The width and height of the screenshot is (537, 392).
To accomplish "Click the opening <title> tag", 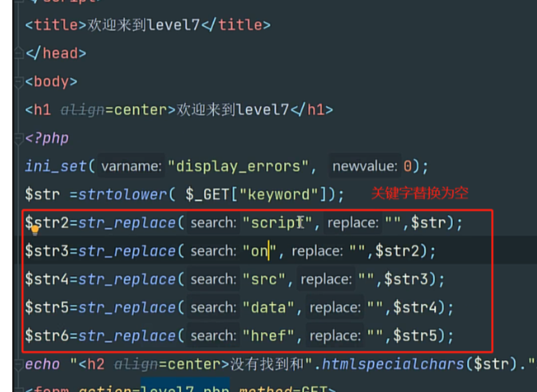I will point(55,25).
